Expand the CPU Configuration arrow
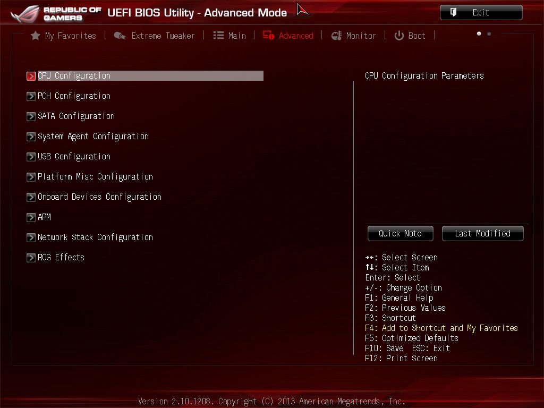The height and width of the screenshot is (408, 544). [x=31, y=76]
